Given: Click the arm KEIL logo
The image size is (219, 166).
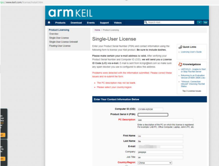Looking at the screenshot, I should coord(70,13).
